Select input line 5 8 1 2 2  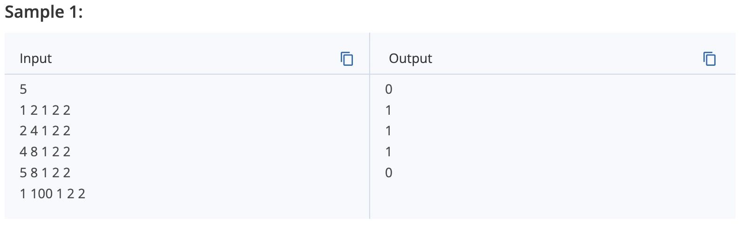(45, 173)
